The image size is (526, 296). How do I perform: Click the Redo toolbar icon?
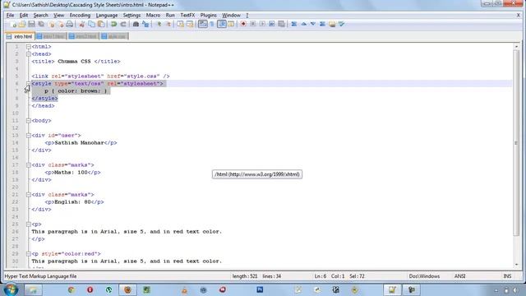(x=123, y=24)
